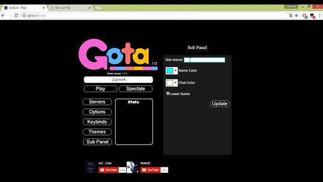Click the nickname field showing DanHeR
323x182 pixels.
(119, 80)
